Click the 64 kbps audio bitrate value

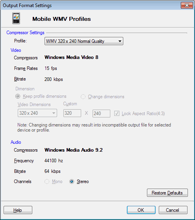click(52, 171)
